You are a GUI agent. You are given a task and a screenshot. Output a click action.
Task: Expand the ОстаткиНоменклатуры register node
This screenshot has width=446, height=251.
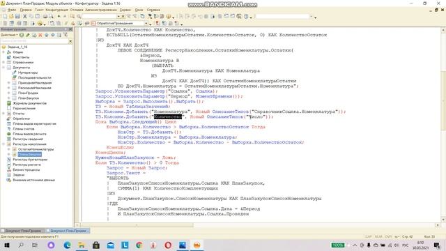tap(9, 149)
